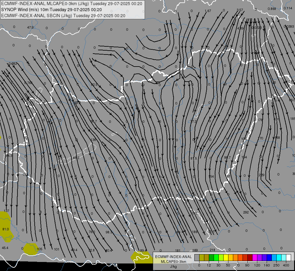
Task: Click the cyan legend swatch
Action: click(x=279, y=257)
